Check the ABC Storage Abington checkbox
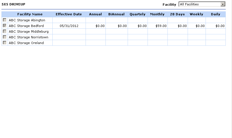The image size is (232, 138). pyautogui.click(x=5, y=20)
